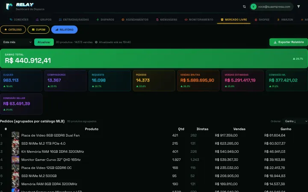Click the R$ 39.163,89 gain value

275,160
